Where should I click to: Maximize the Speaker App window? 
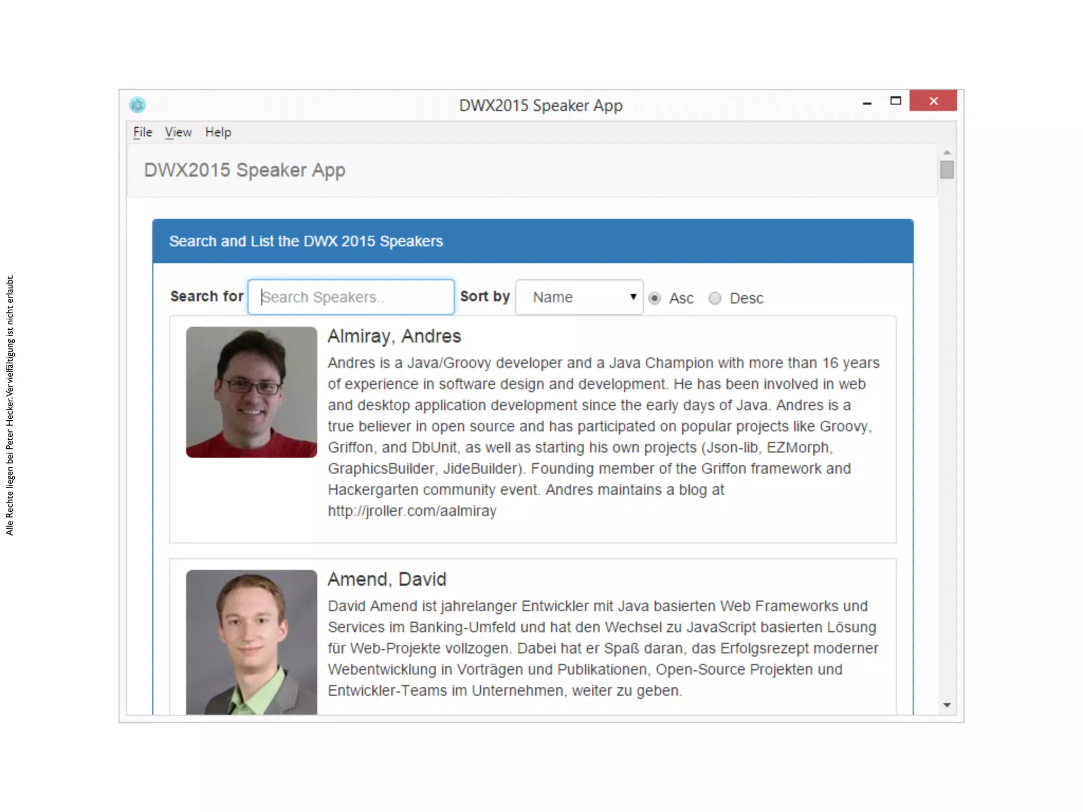tap(895, 101)
